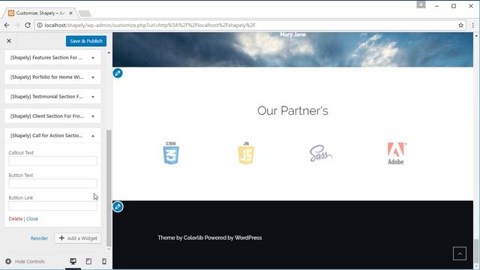Image resolution: width=480 pixels, height=270 pixels.
Task: Click the edit pencil on the footer section
Action: click(x=118, y=207)
